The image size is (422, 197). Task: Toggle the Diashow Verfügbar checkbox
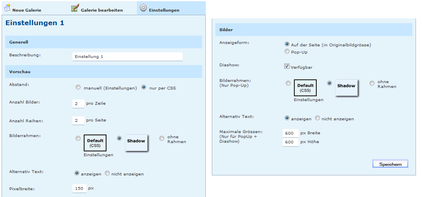click(287, 66)
